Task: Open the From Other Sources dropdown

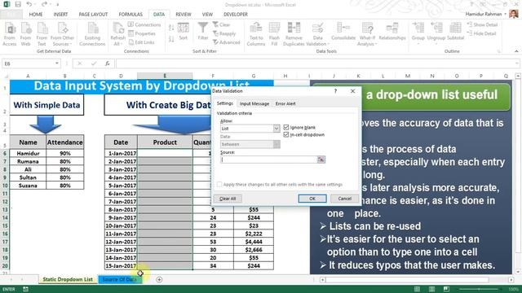Action: pyautogui.click(x=62, y=41)
